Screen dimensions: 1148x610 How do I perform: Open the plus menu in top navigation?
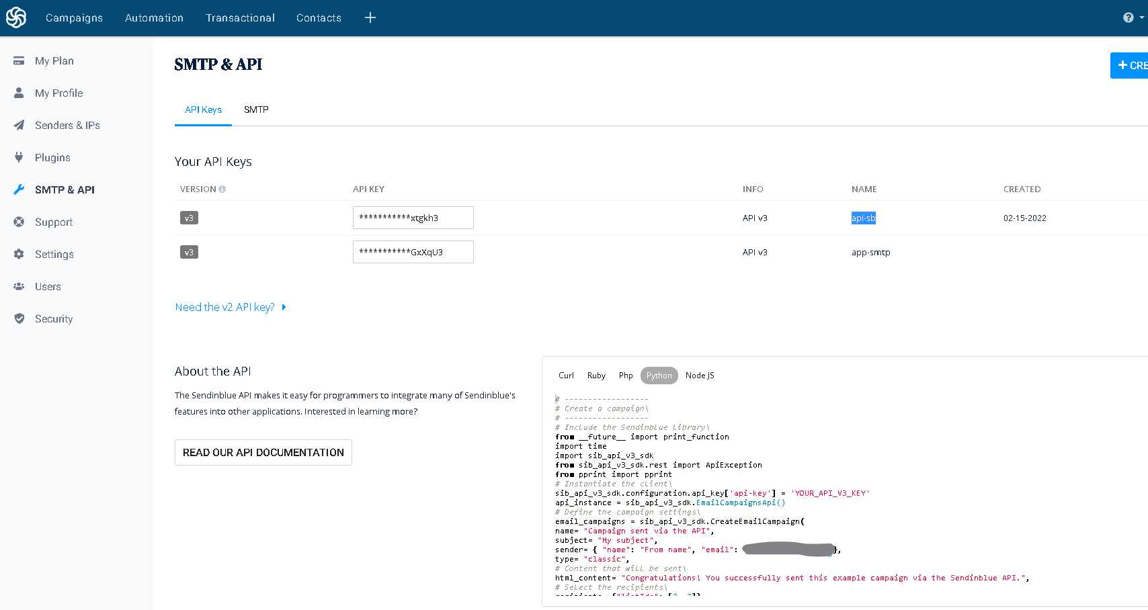(x=370, y=17)
